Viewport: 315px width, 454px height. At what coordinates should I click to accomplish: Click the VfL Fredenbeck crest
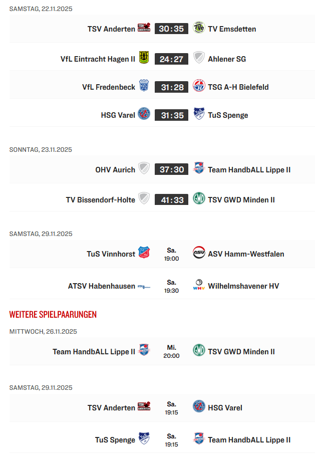144,86
